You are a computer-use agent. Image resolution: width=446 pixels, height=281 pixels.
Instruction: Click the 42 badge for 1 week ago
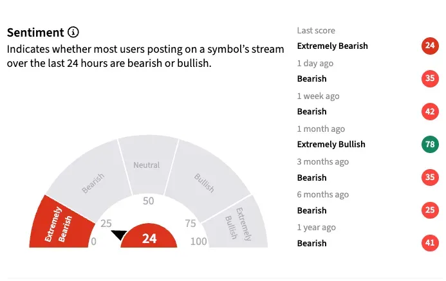[x=430, y=111]
